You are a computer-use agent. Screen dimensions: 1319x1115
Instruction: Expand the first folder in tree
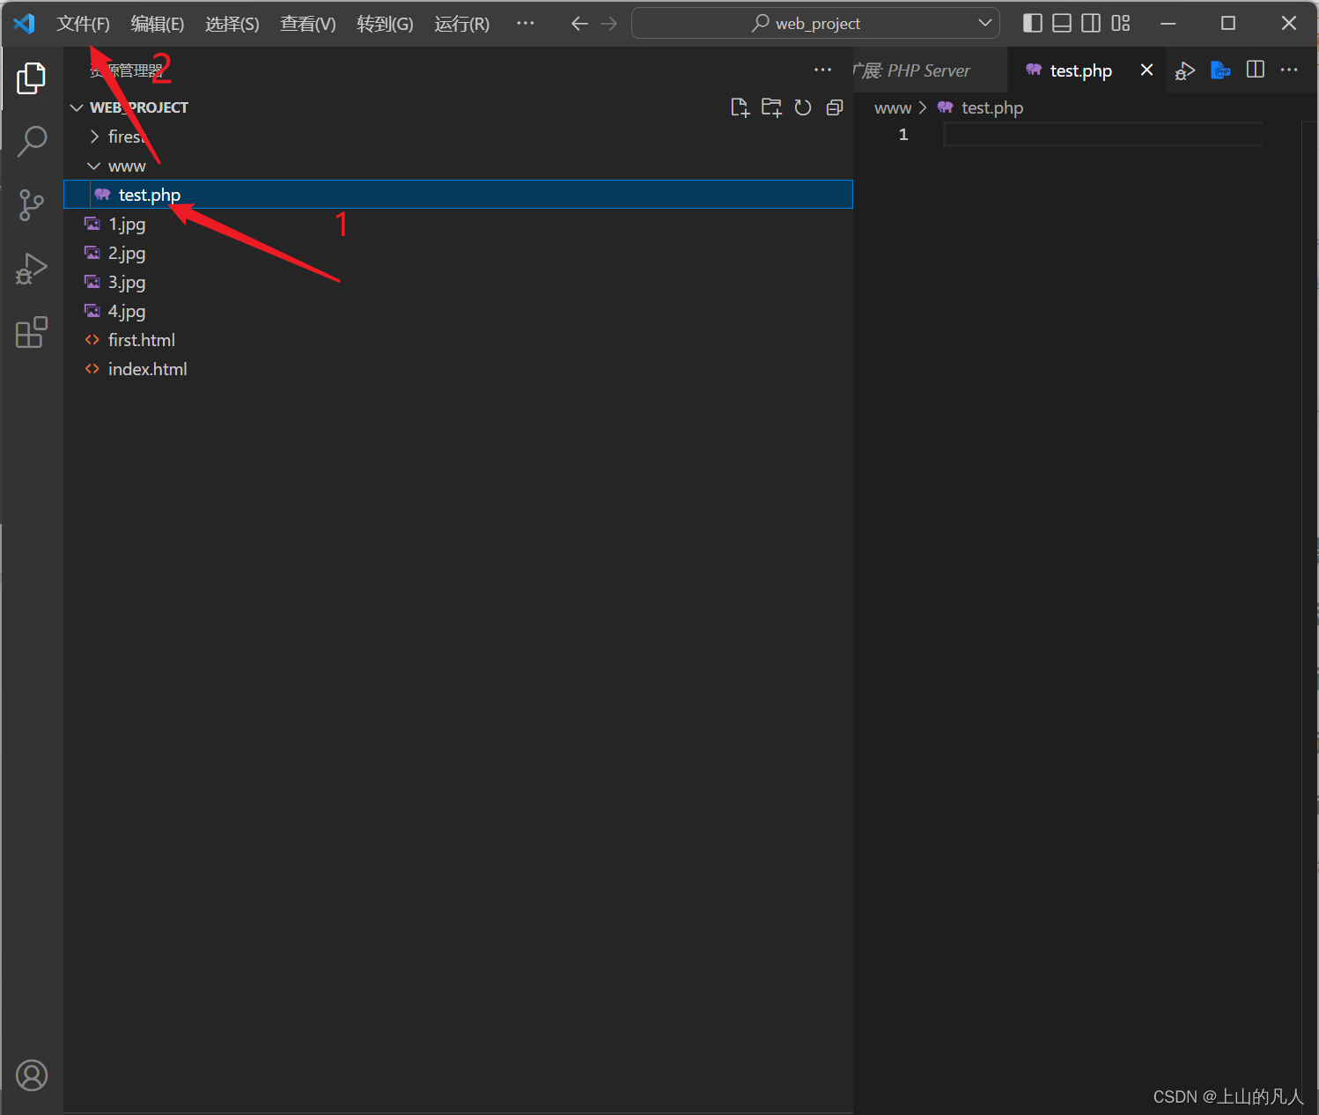point(94,137)
